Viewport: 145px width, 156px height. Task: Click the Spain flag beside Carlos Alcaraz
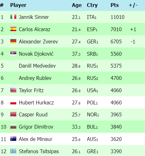(x=13, y=29)
